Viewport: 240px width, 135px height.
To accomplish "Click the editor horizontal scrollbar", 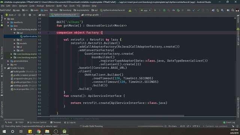I will (x=117, y=116).
